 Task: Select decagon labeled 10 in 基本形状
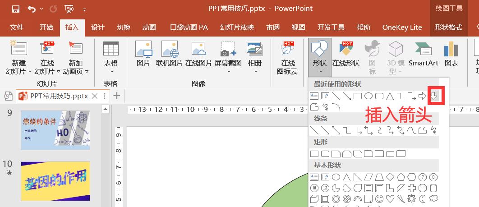(x=314, y=188)
